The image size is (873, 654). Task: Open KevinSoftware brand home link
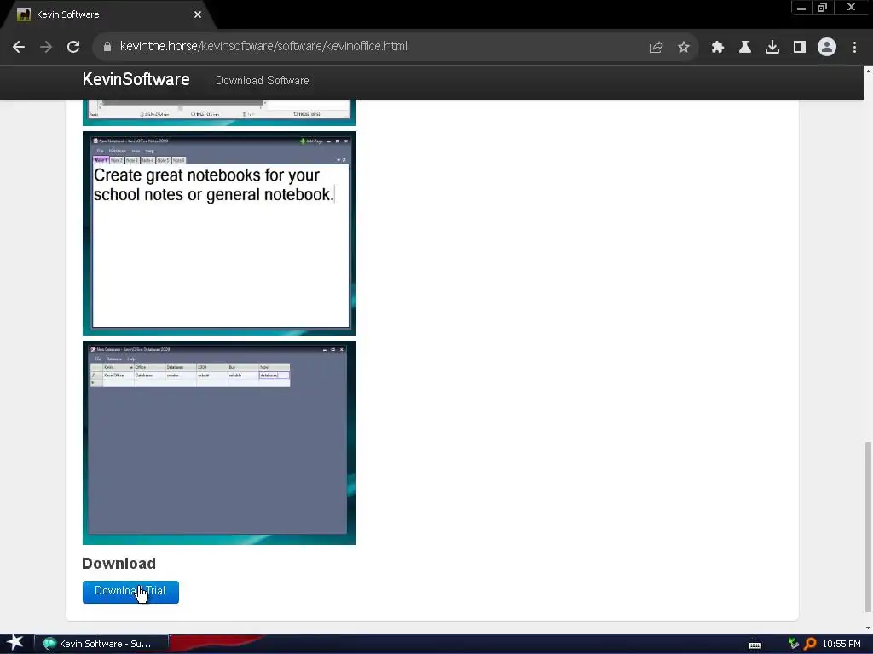pyautogui.click(x=136, y=79)
